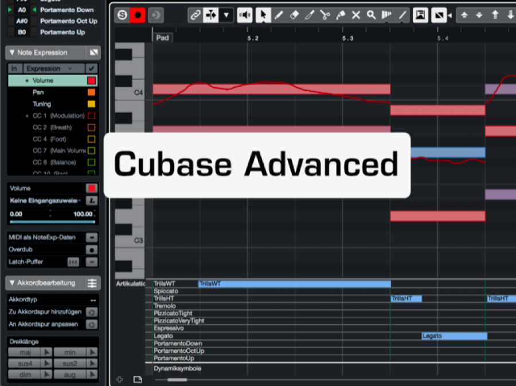Open the arrow beside the sus2 button
The height and width of the screenshot is (386, 516).
pyautogui.click(x=92, y=364)
